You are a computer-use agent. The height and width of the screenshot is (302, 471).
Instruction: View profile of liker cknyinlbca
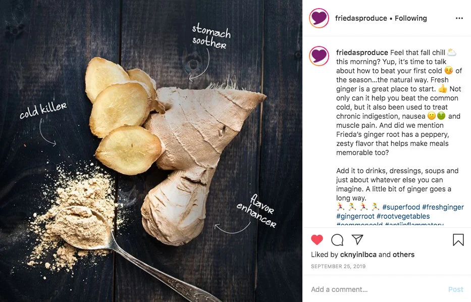[x=358, y=255]
